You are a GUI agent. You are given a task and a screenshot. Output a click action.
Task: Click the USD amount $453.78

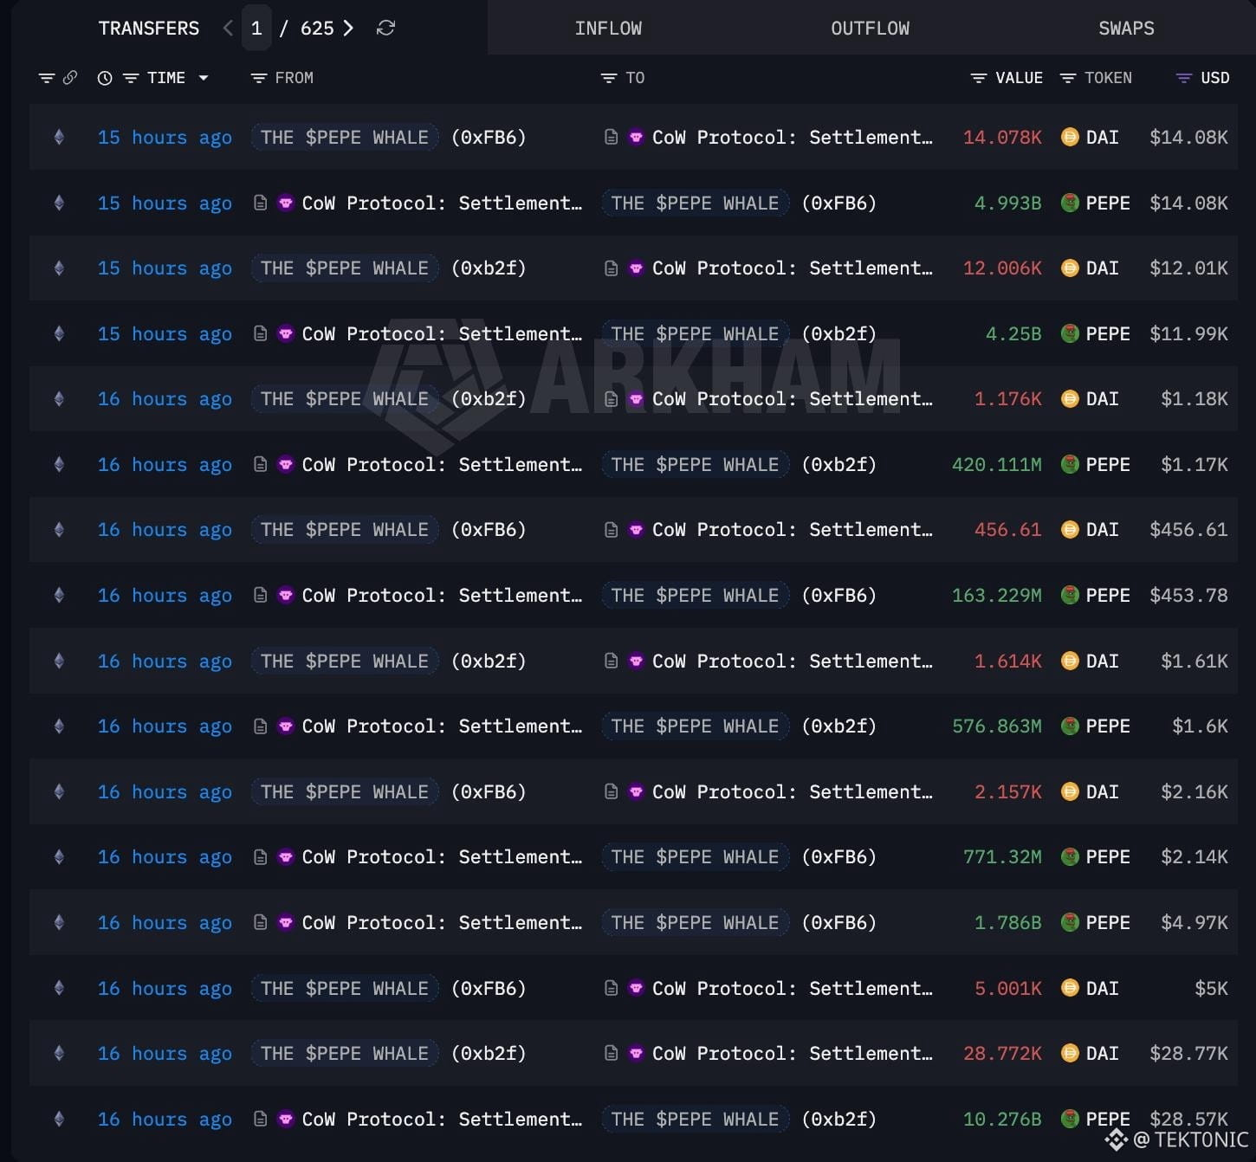point(1188,595)
